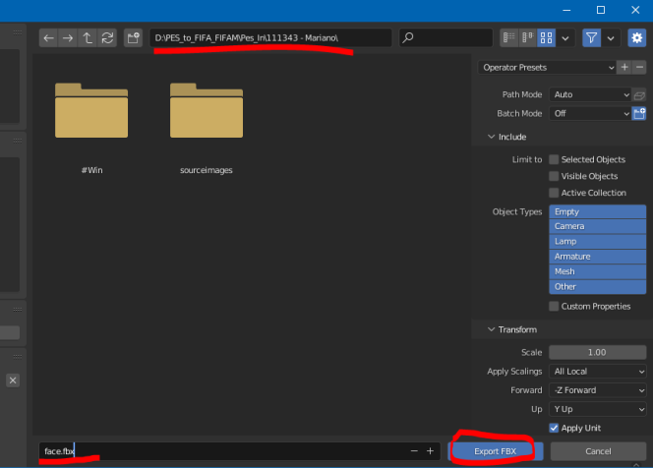Click the X button in left sidebar
This screenshot has height=468, width=653.
[13, 380]
